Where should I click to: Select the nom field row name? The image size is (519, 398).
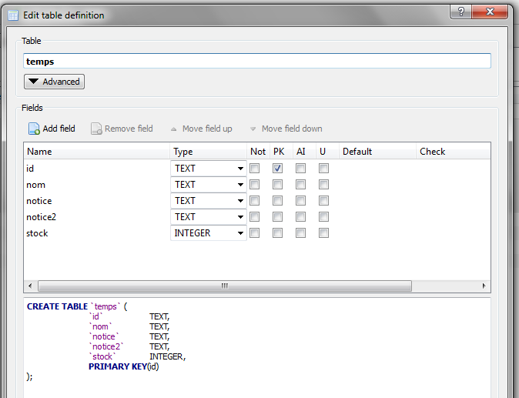pos(36,185)
